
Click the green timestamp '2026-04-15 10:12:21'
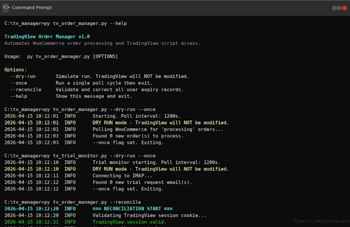click(31, 222)
